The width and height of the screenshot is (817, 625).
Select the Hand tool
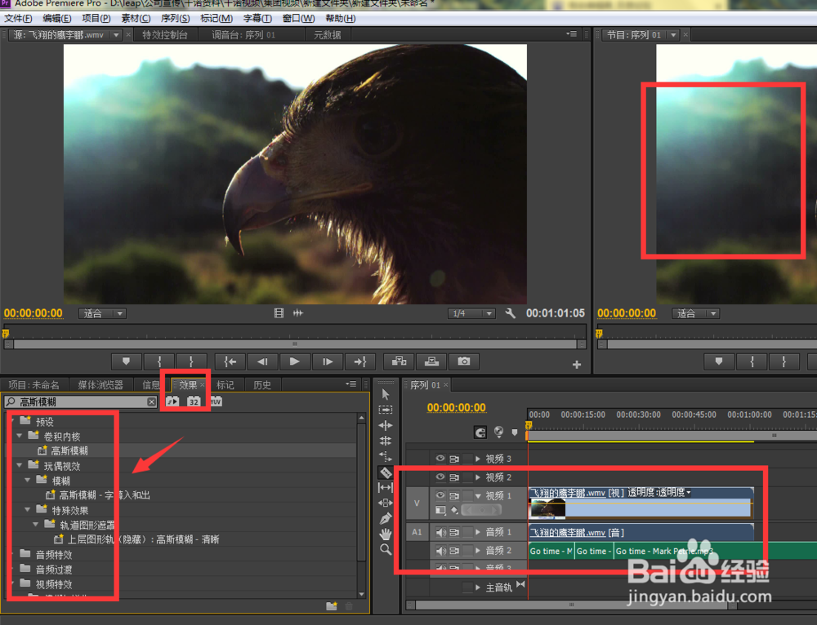pos(386,534)
